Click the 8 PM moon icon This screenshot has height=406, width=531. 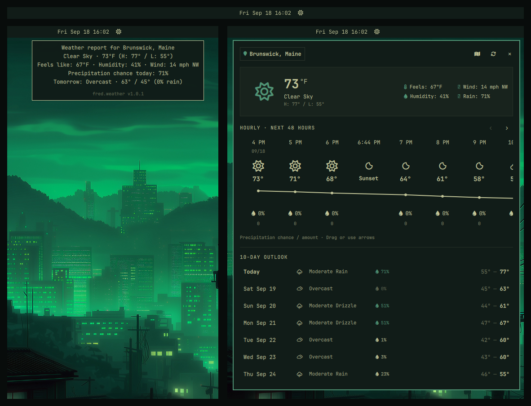pos(442,166)
